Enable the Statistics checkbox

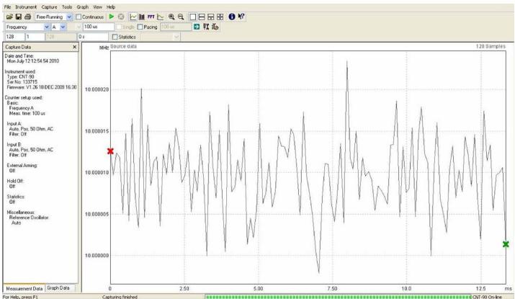[115, 37]
